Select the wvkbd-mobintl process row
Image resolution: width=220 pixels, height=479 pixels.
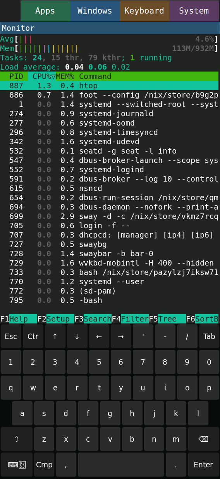pyautogui.click(x=109, y=263)
